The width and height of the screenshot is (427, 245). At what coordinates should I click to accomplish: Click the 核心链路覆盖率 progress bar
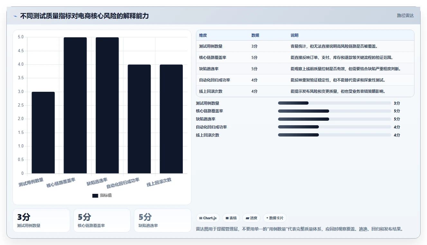pos(335,111)
